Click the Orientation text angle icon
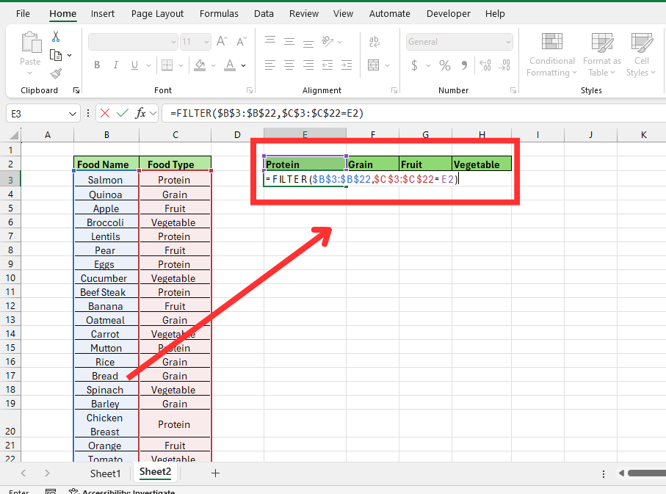Image resolution: width=666 pixels, height=494 pixels. point(327,41)
